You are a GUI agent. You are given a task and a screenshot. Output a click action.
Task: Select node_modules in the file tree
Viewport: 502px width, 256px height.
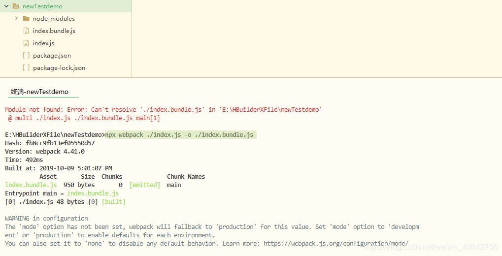[54, 19]
